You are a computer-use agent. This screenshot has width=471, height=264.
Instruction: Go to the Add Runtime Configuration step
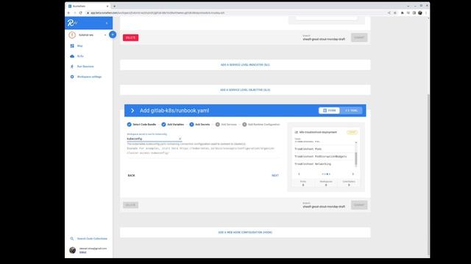click(x=261, y=124)
